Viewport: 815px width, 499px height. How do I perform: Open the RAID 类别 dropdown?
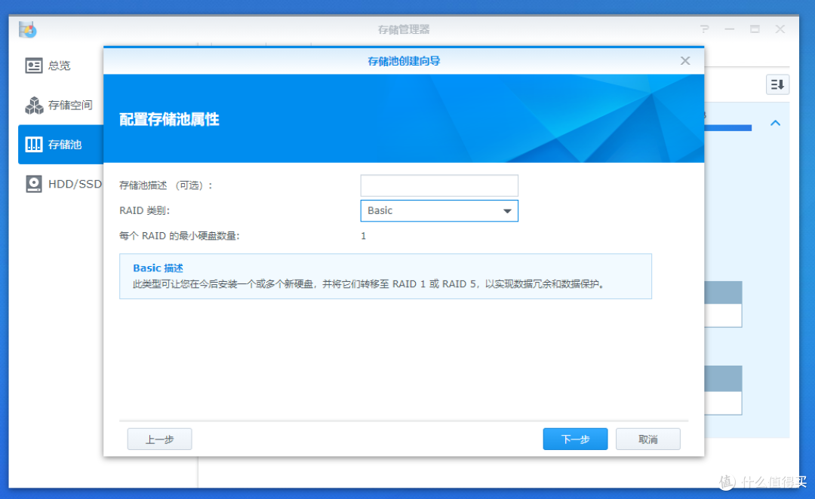click(x=439, y=210)
